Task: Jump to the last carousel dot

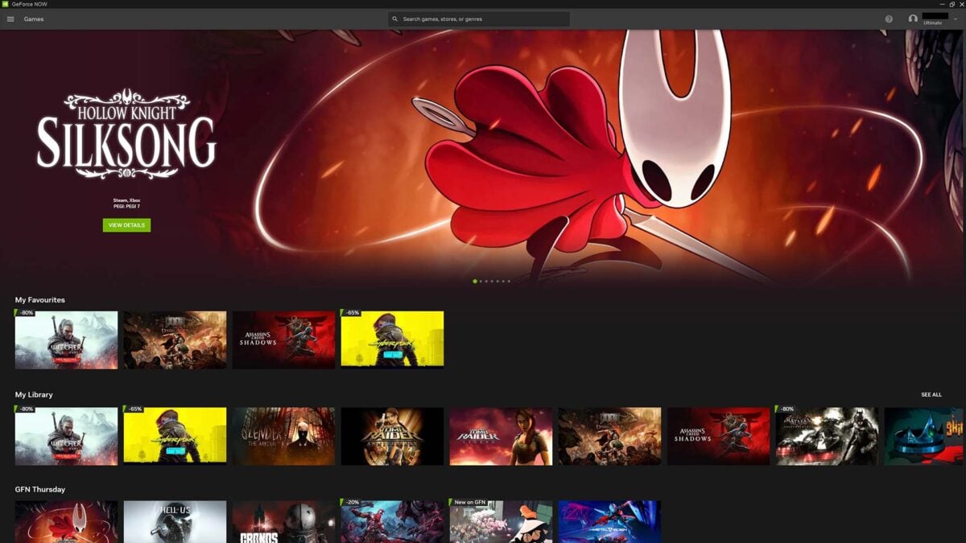Action: point(509,282)
